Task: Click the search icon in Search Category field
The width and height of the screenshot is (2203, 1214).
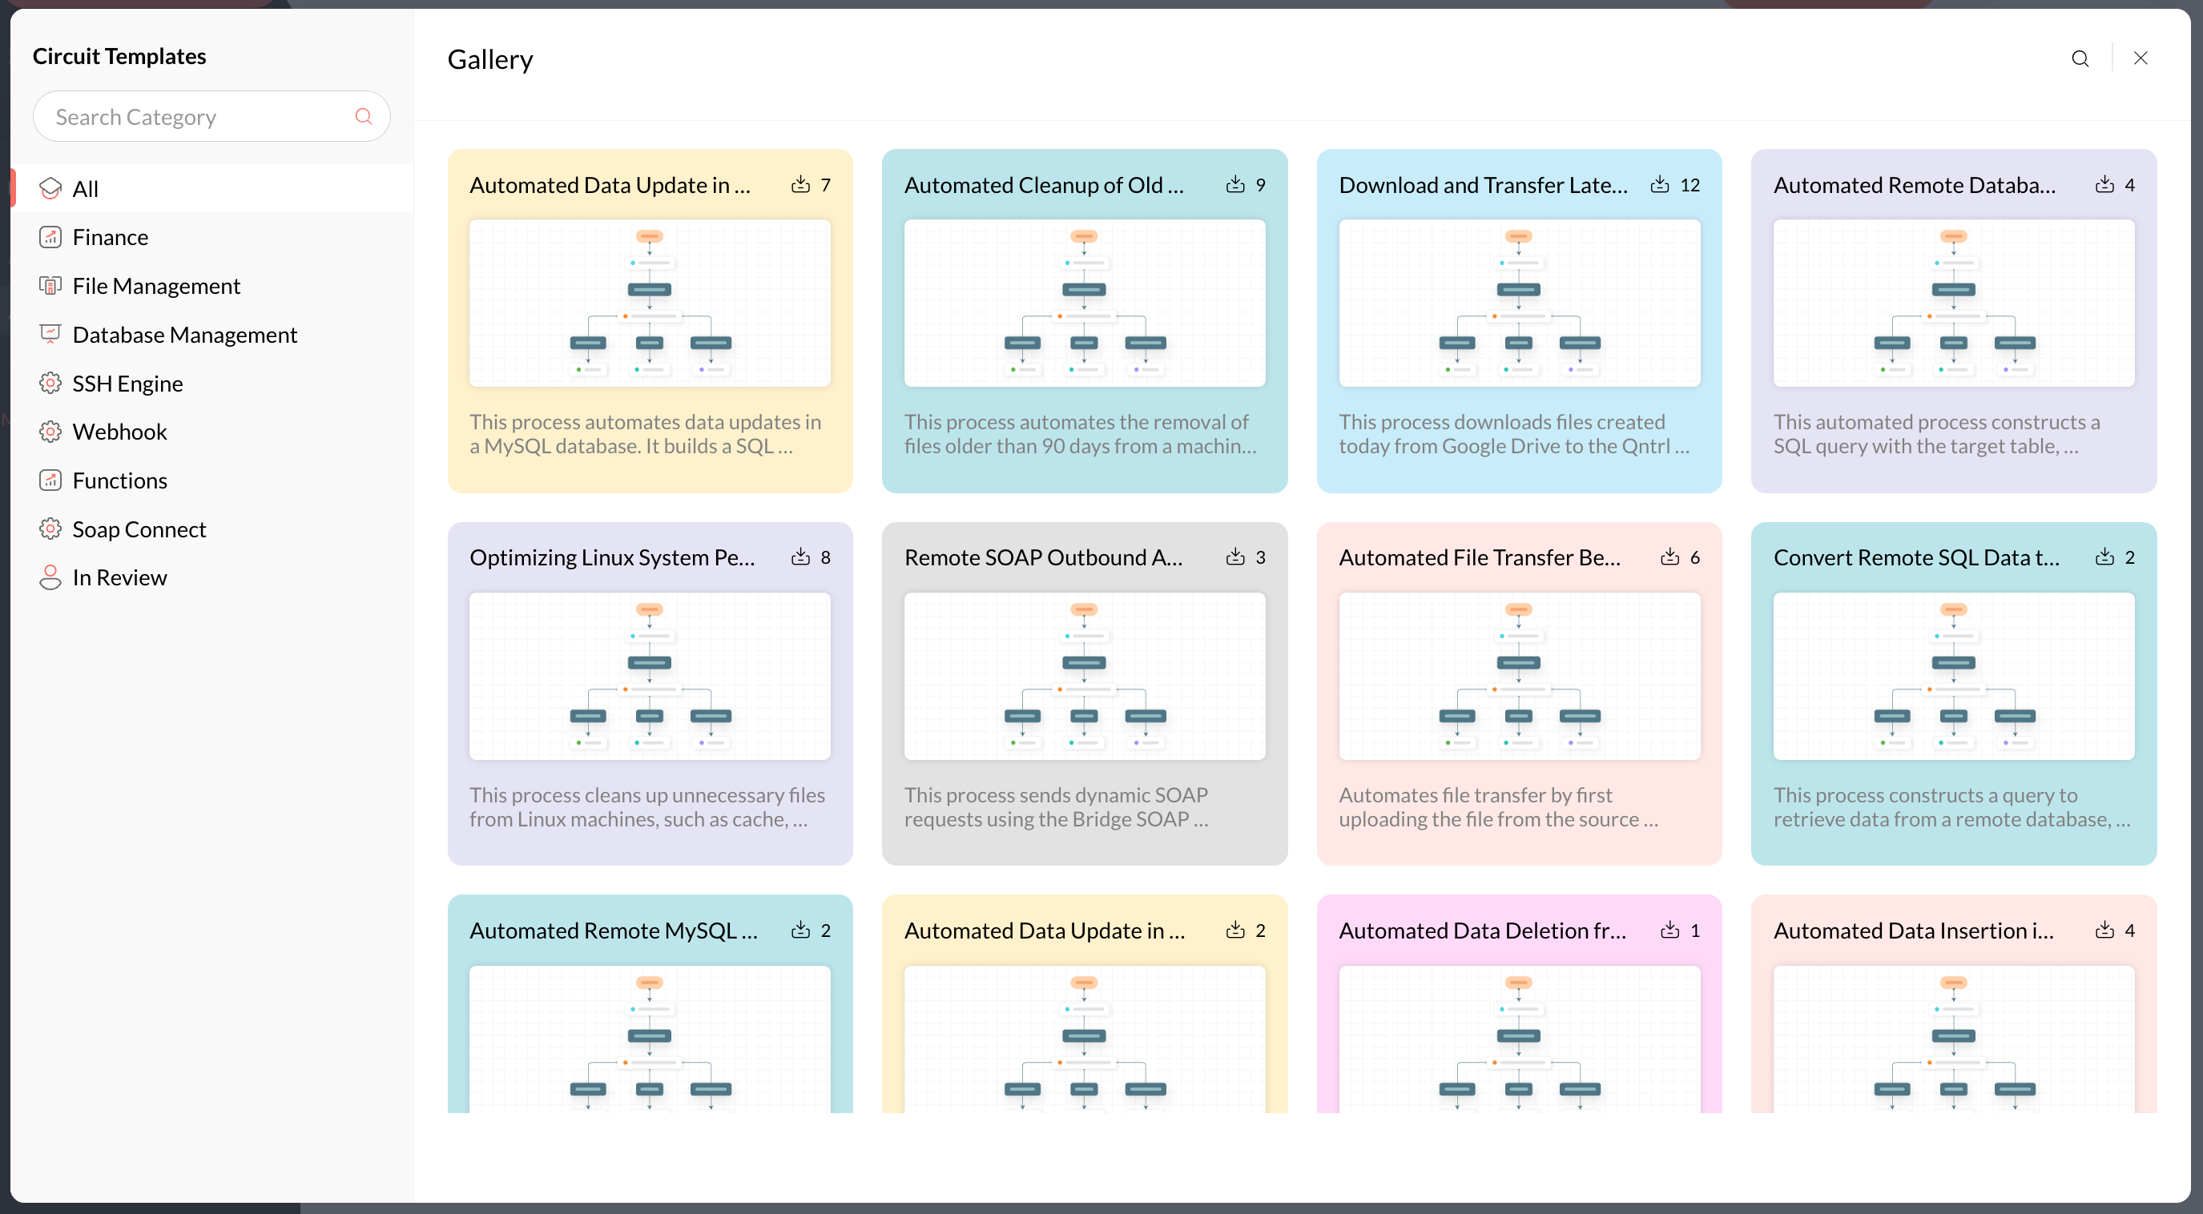Action: (364, 116)
